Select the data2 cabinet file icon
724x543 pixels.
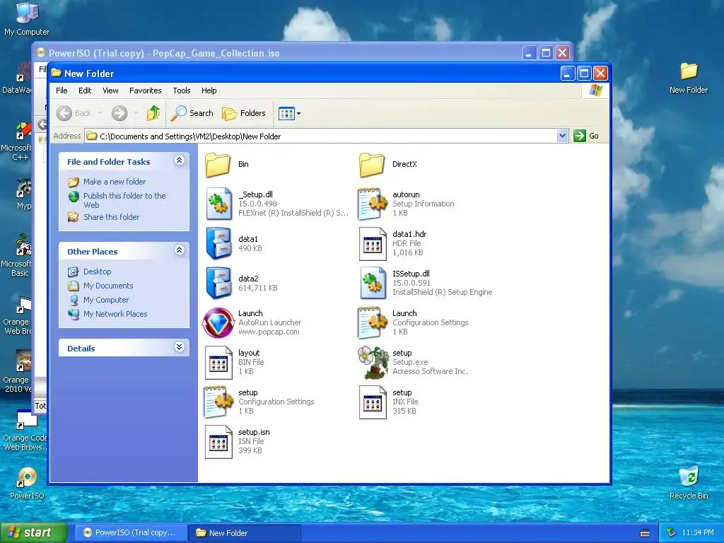pyautogui.click(x=218, y=283)
